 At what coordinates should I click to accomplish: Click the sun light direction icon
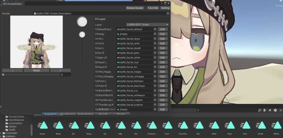[82, 21]
